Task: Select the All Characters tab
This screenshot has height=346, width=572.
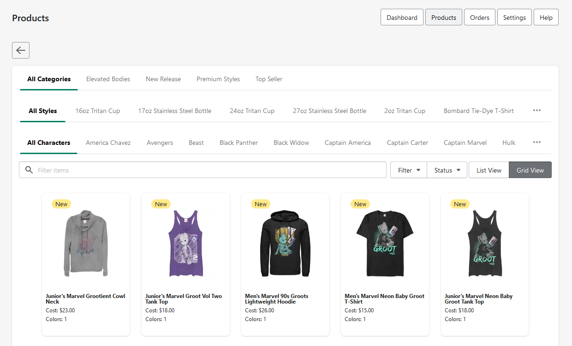Action: (x=49, y=143)
